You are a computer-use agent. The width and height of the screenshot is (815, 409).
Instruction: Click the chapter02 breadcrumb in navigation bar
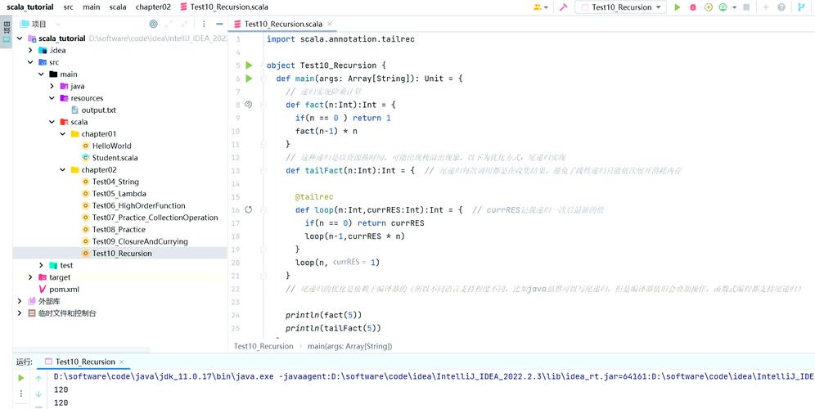153,7
